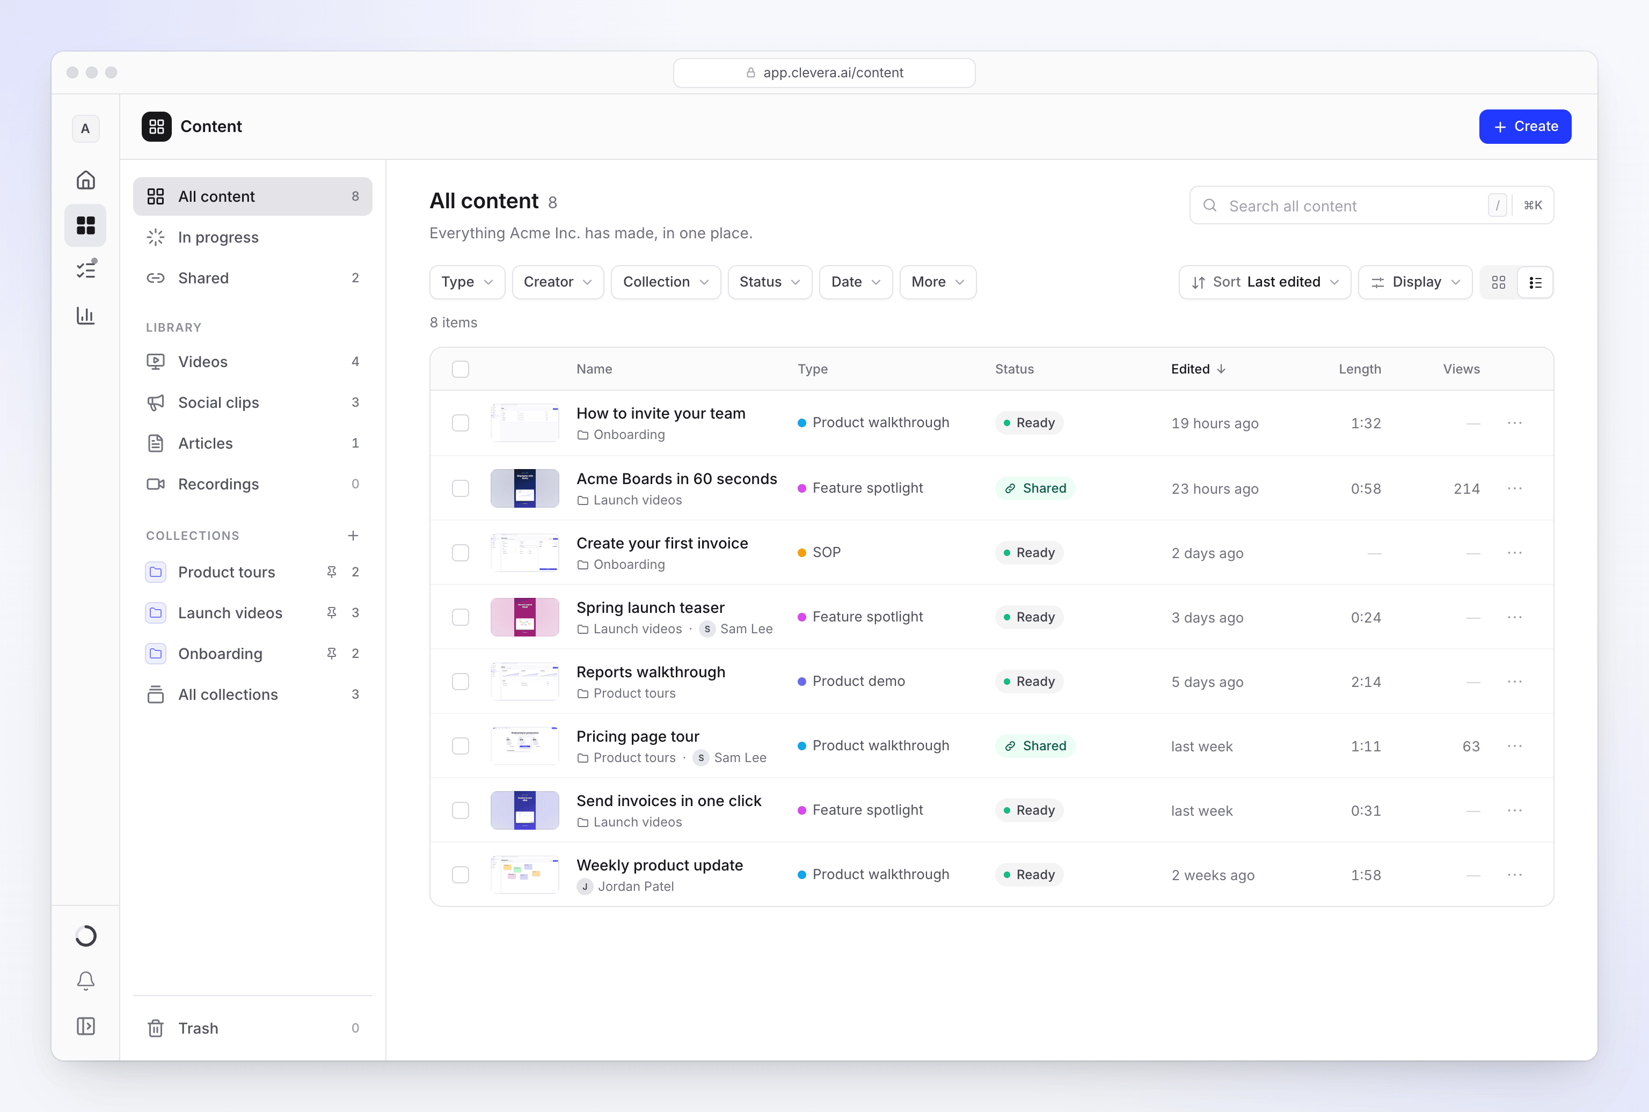Click the loading spinner icon in left rail

coord(86,936)
